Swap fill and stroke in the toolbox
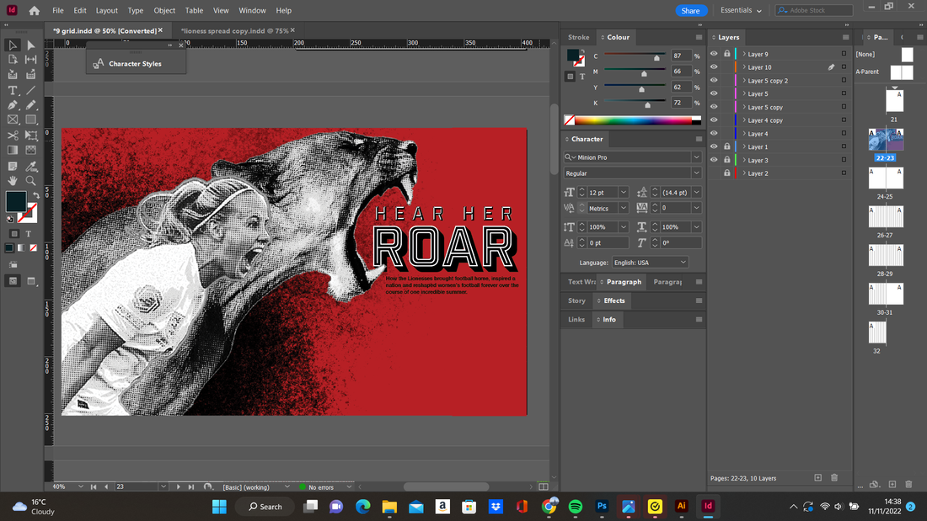This screenshot has height=521, width=927. point(36,195)
